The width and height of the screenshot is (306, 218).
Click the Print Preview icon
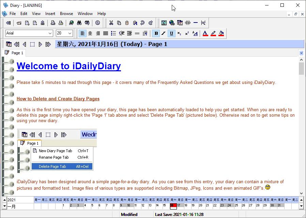53,23
